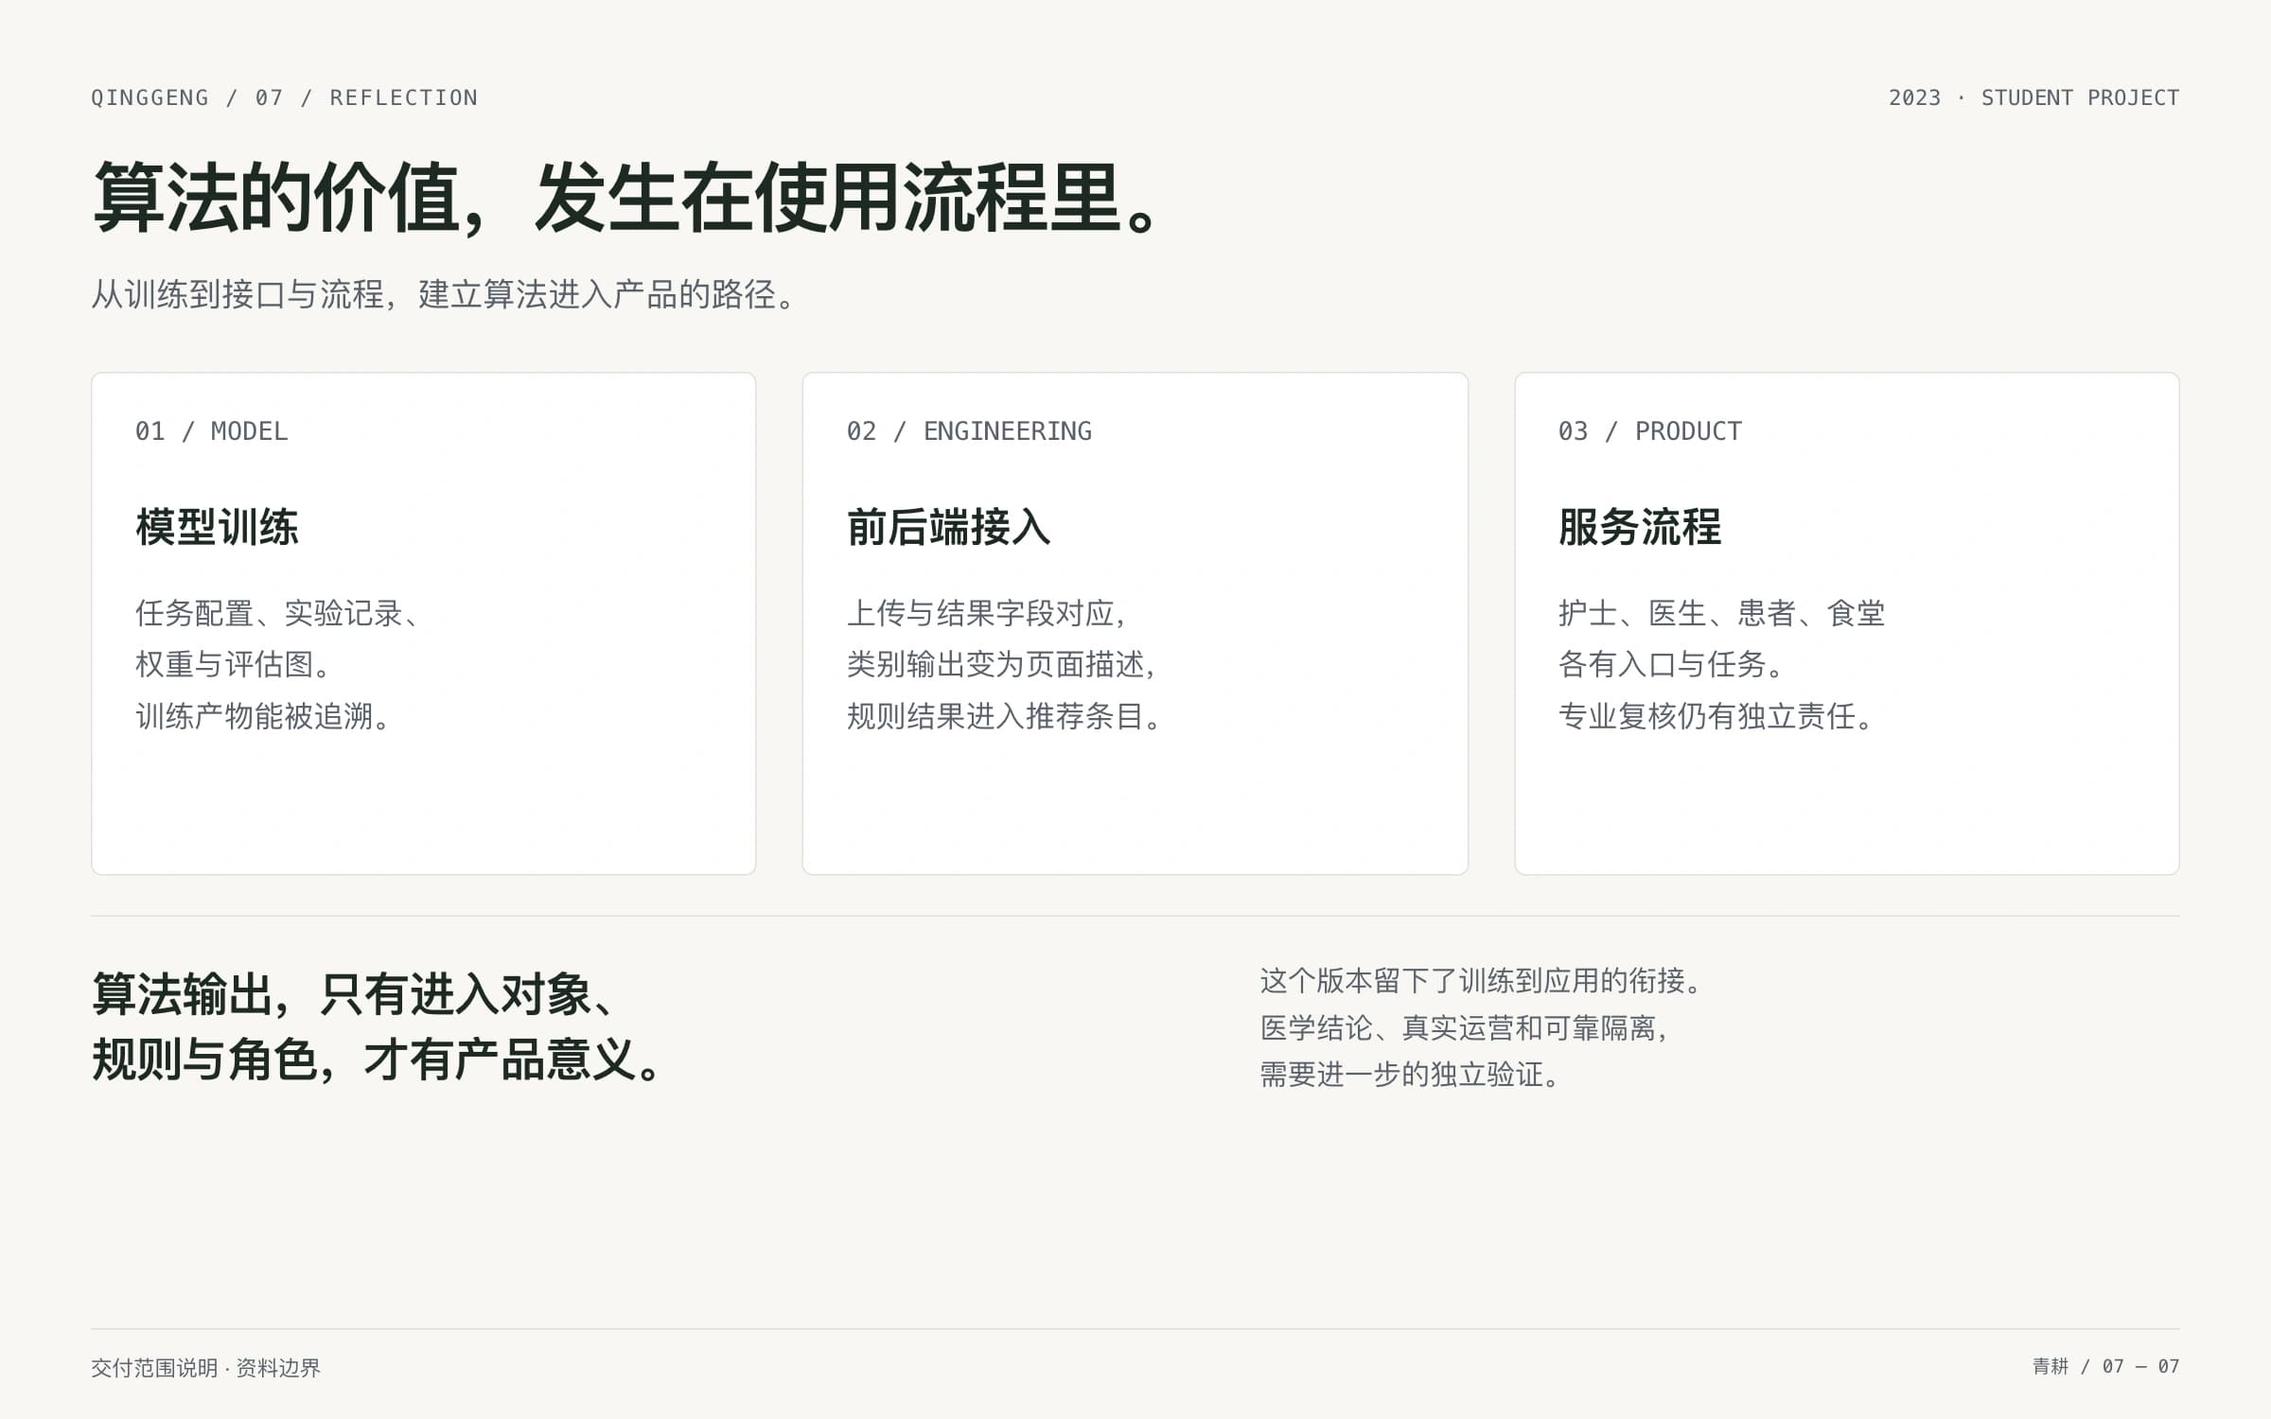Select the 前后端接入 card heading
2271x1419 pixels.
point(948,527)
